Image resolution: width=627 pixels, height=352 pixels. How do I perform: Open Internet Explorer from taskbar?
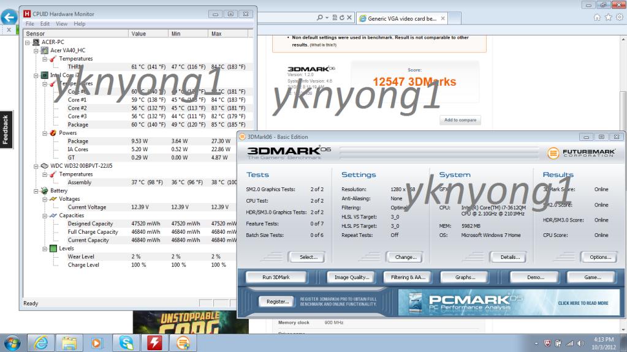[x=41, y=343]
